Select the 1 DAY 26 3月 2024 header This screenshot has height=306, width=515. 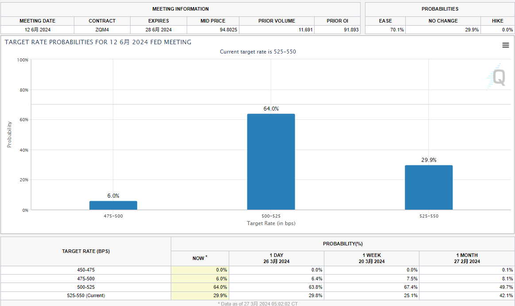[x=277, y=258]
